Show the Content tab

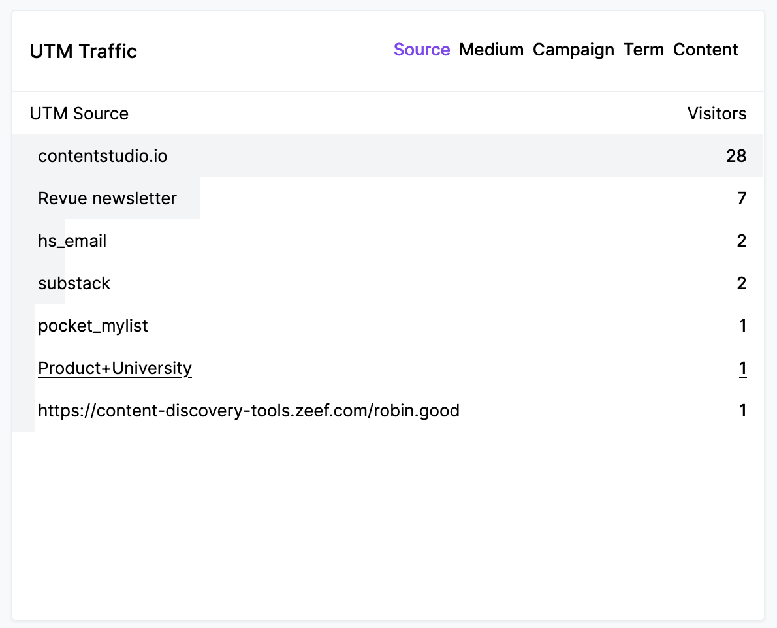point(705,50)
